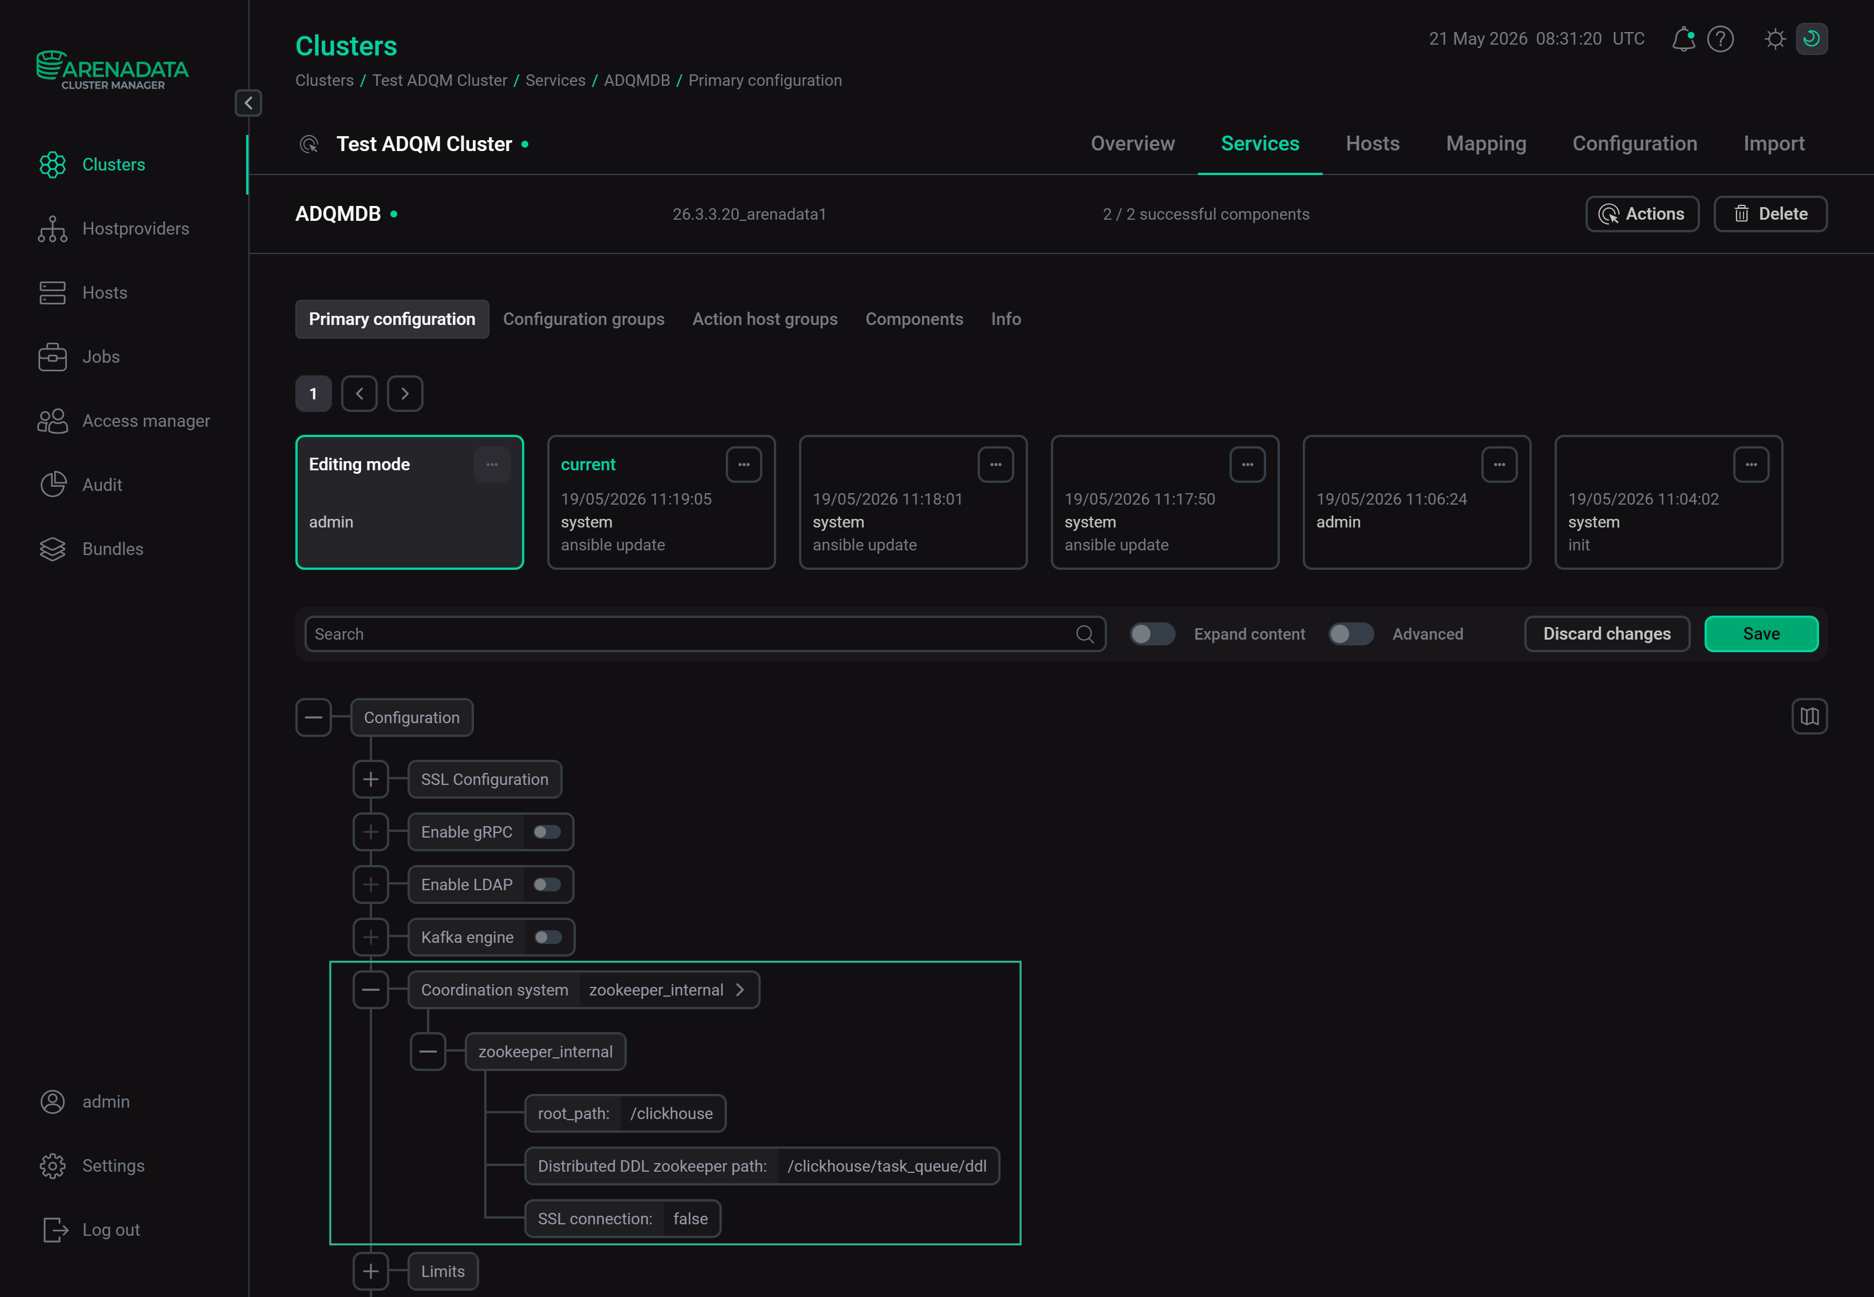The image size is (1874, 1297).
Task: Open Import tab
Action: coord(1774,144)
